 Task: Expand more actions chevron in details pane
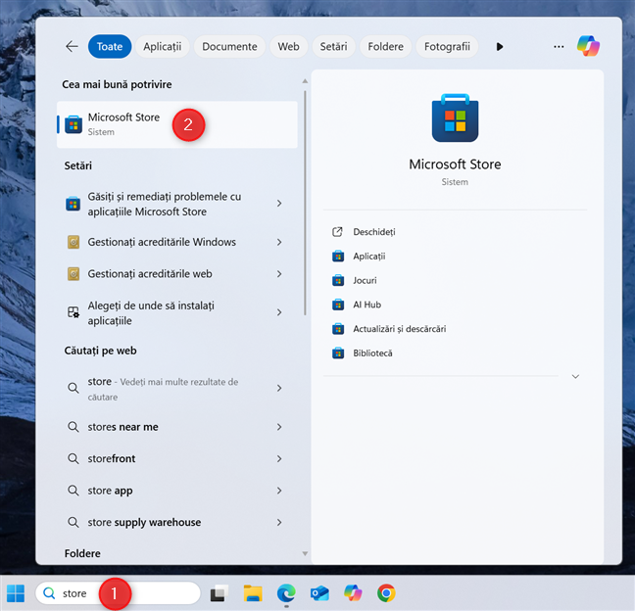(574, 376)
